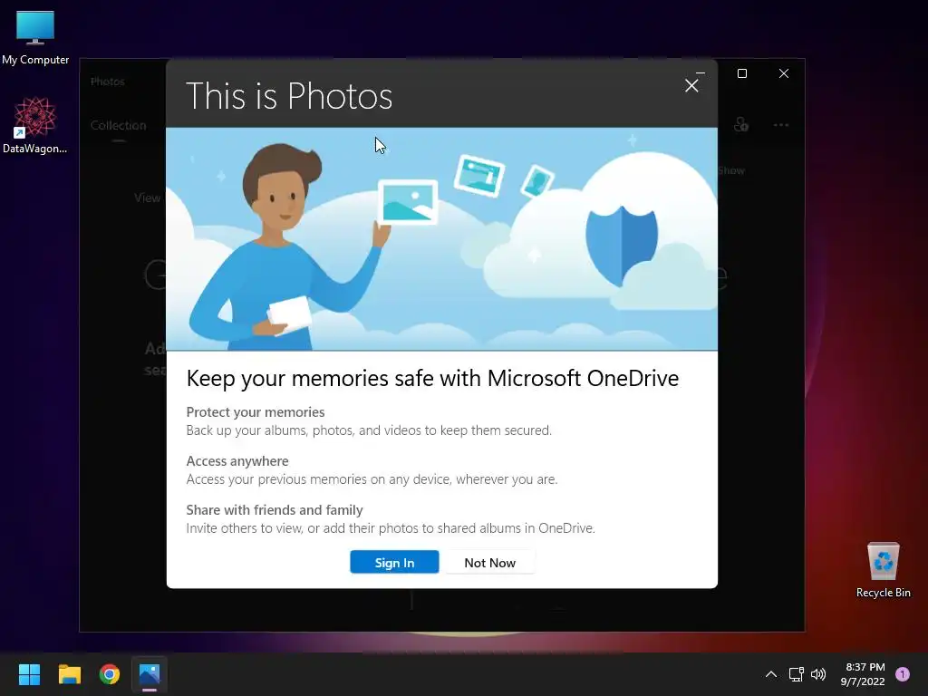Click the Photos app taskbar icon
This screenshot has height=696, width=928.
click(x=150, y=674)
